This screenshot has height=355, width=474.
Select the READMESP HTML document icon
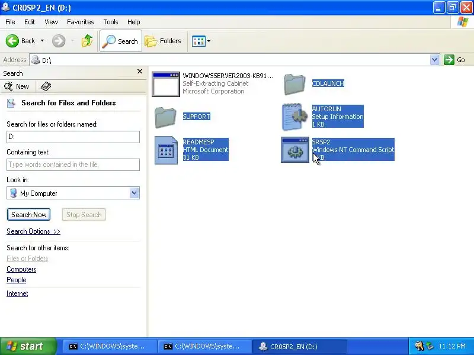(x=166, y=150)
